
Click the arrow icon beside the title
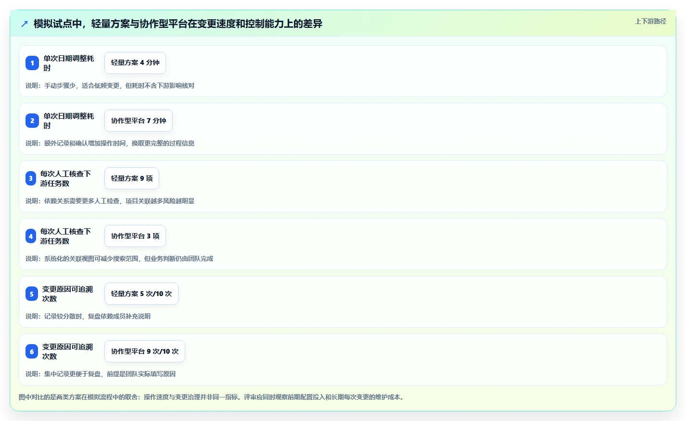25,24
